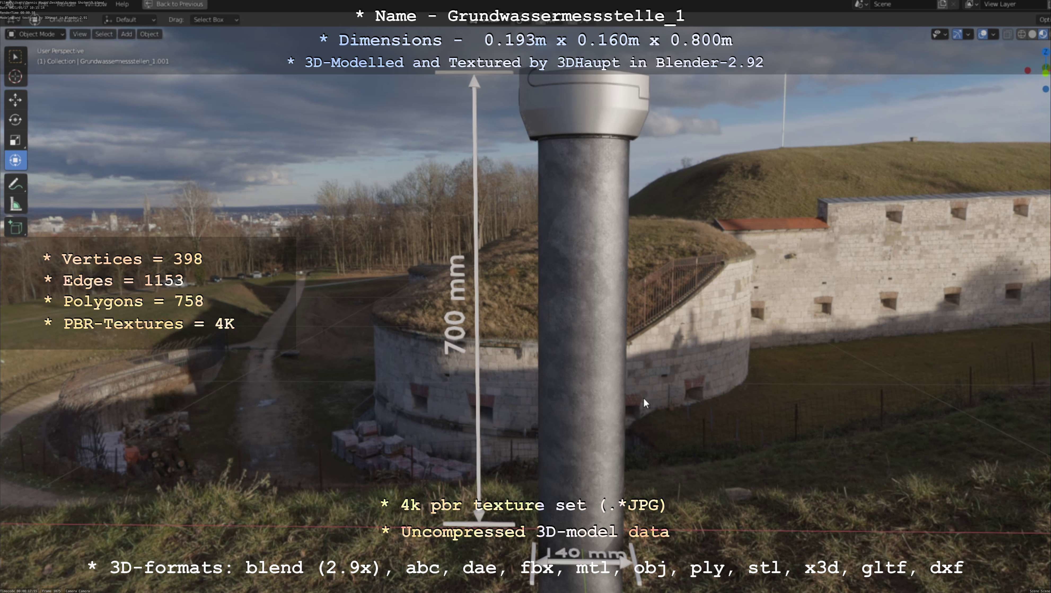Switch to solid shading
Screen dimensions: 1051x593
click(1032, 34)
